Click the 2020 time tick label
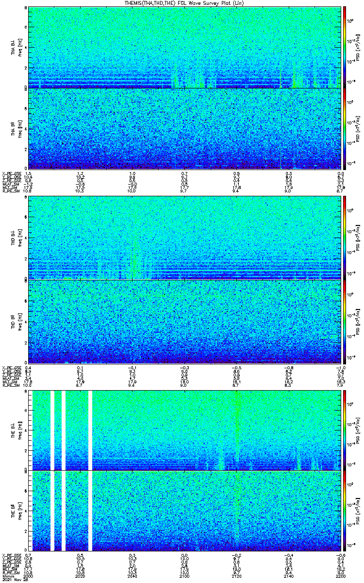The width and height of the screenshot is (364, 583). [x=80, y=575]
